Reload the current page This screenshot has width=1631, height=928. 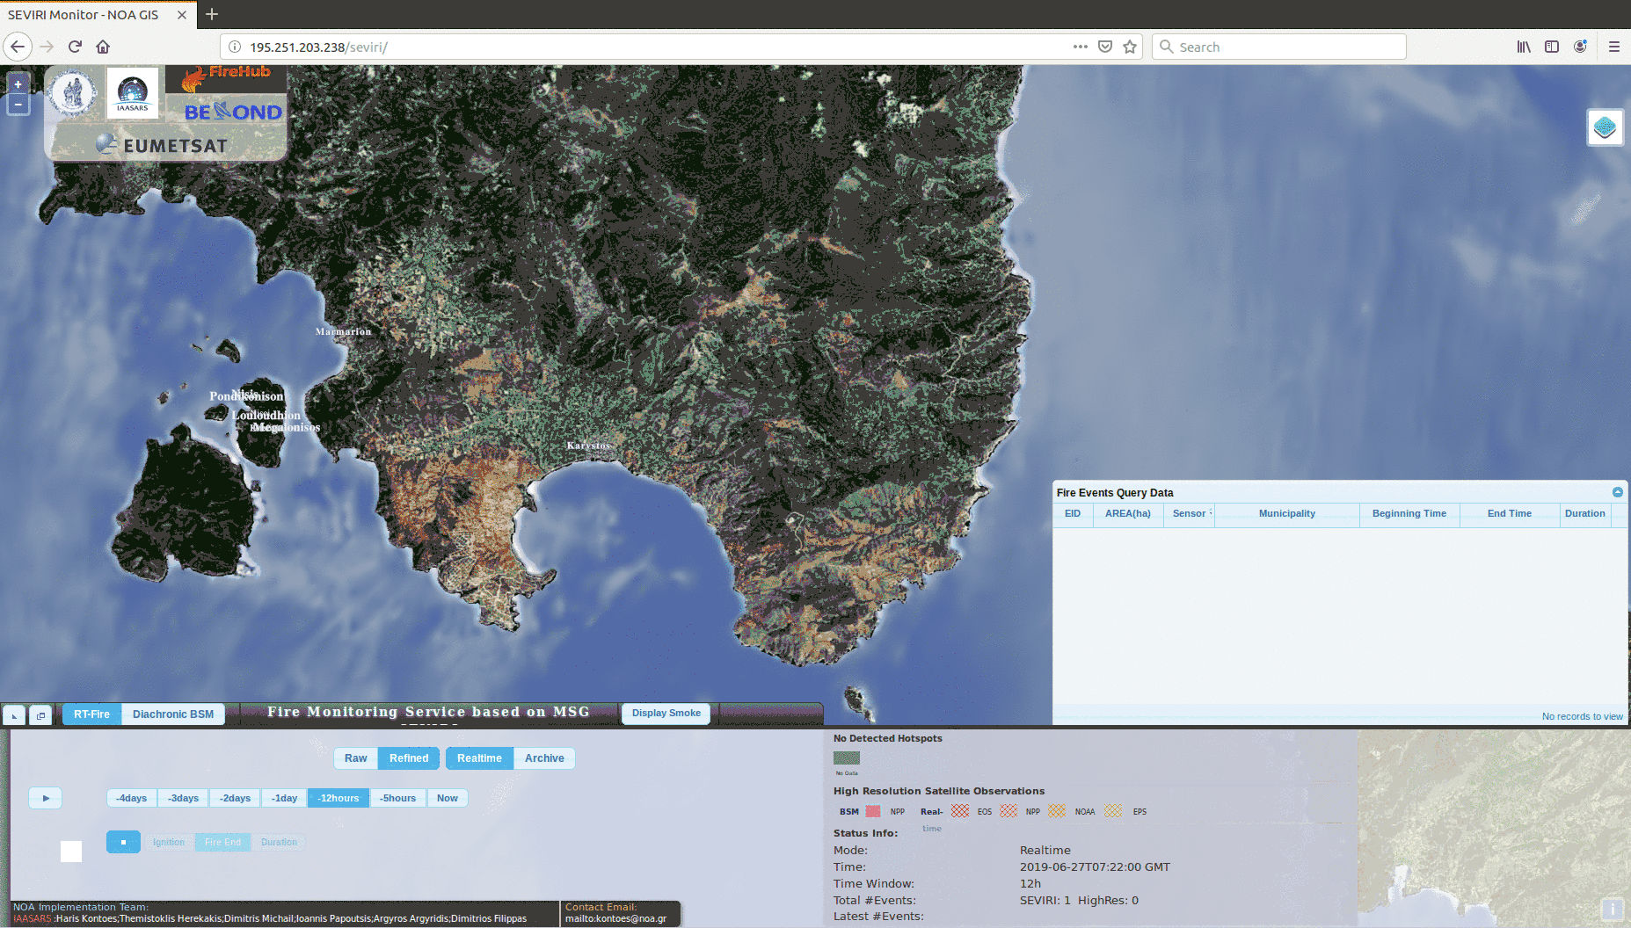pyautogui.click(x=75, y=47)
